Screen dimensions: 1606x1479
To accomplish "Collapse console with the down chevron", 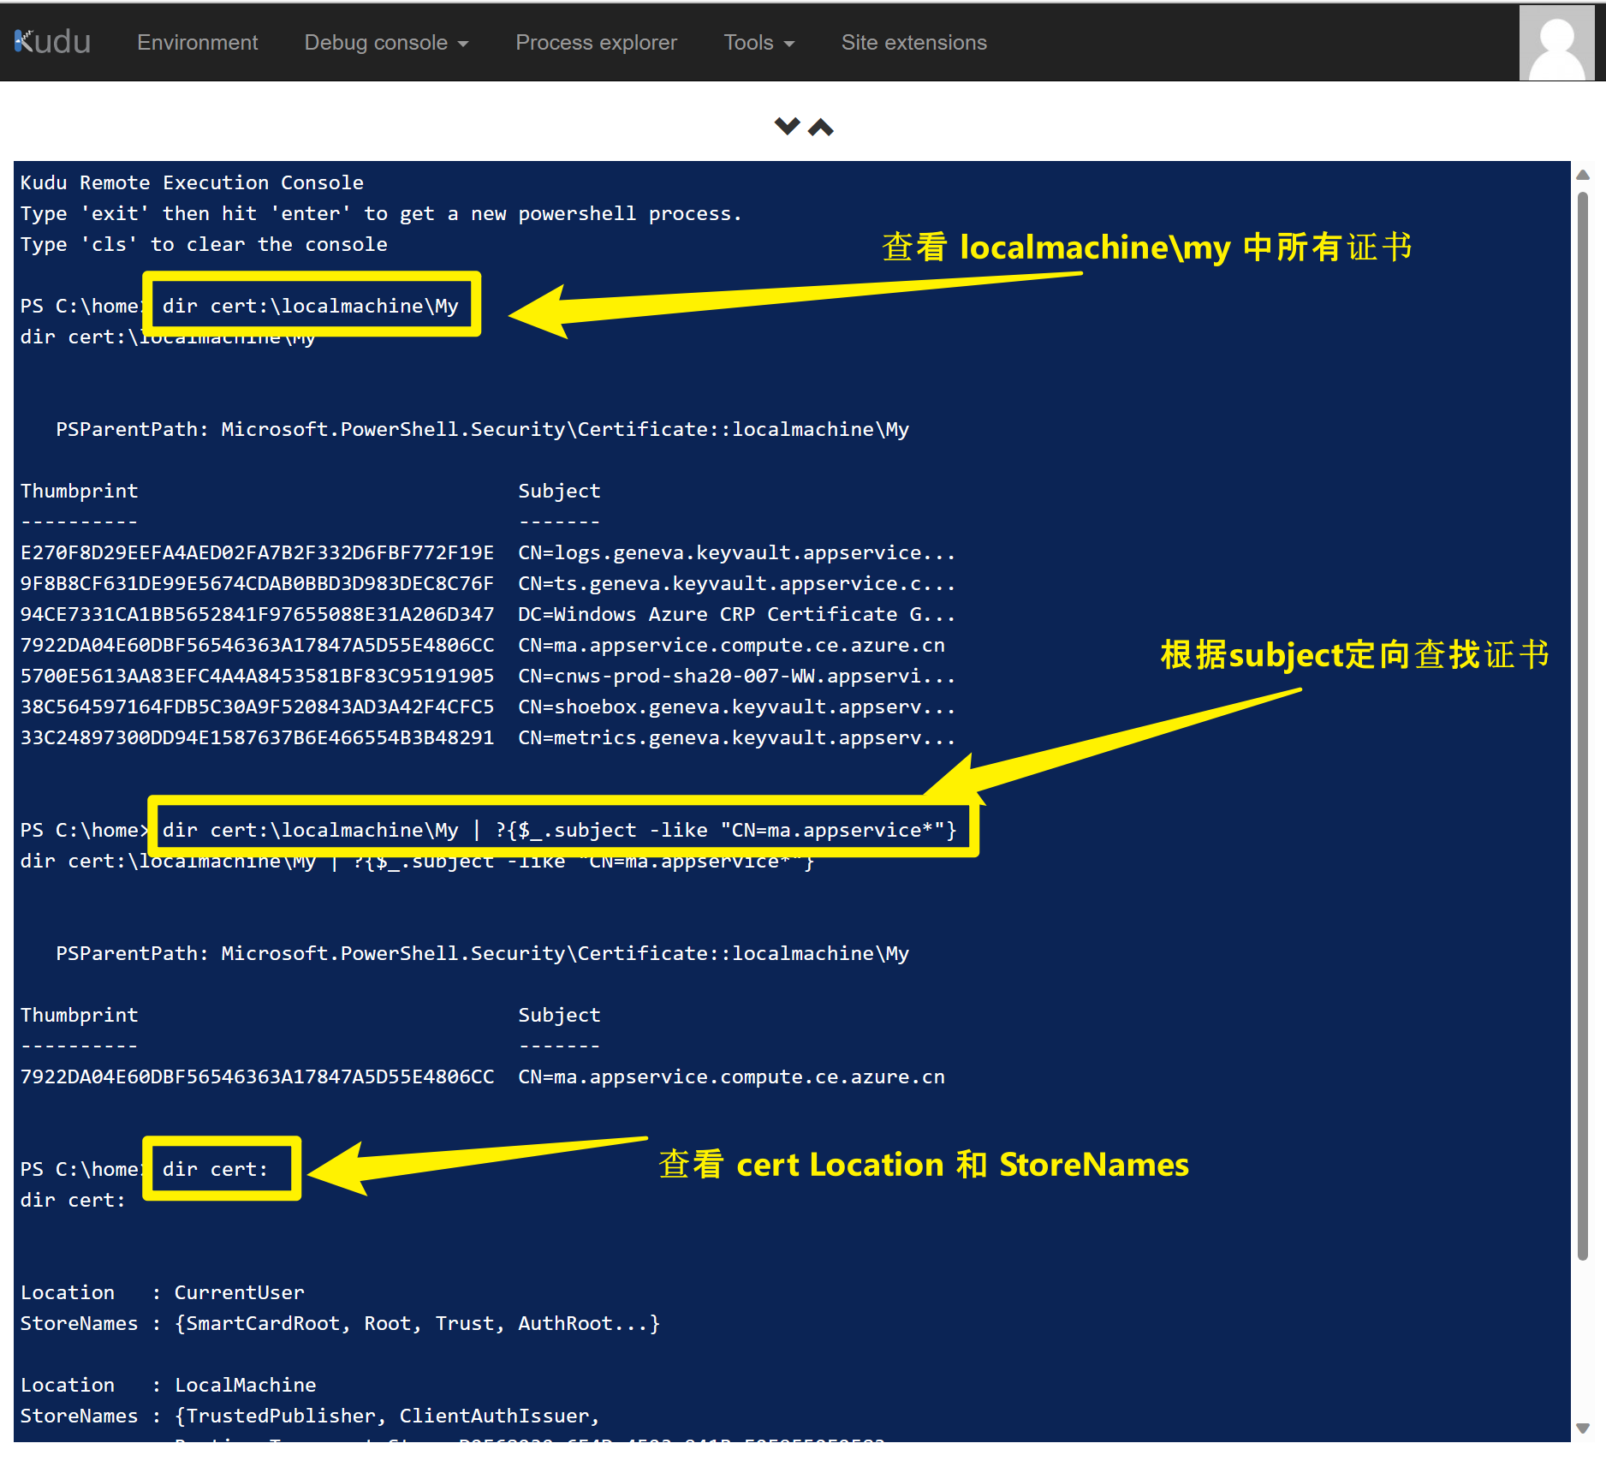I will [x=787, y=127].
